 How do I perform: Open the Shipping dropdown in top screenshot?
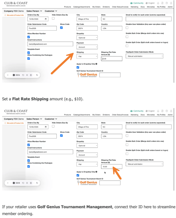(x=87, y=56)
